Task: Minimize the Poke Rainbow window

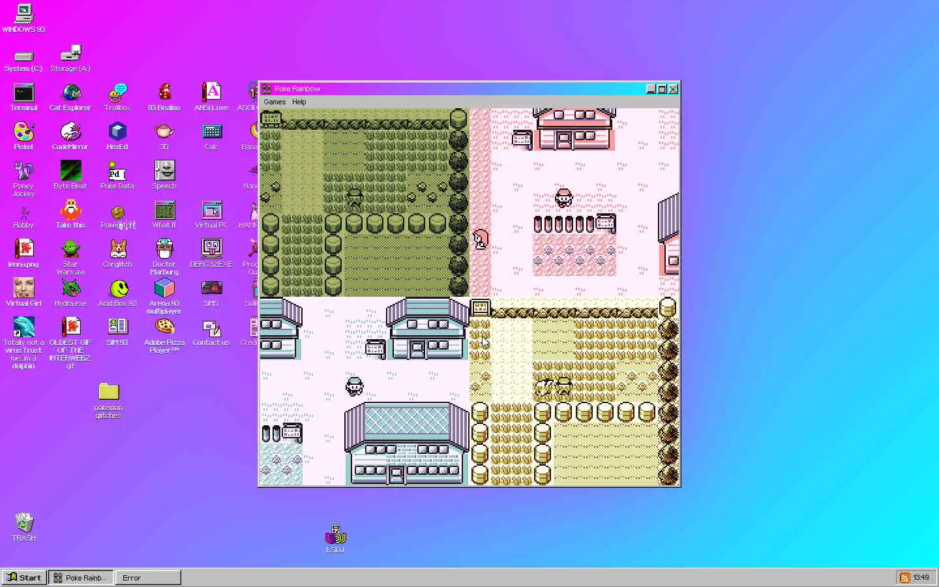Action: point(651,89)
